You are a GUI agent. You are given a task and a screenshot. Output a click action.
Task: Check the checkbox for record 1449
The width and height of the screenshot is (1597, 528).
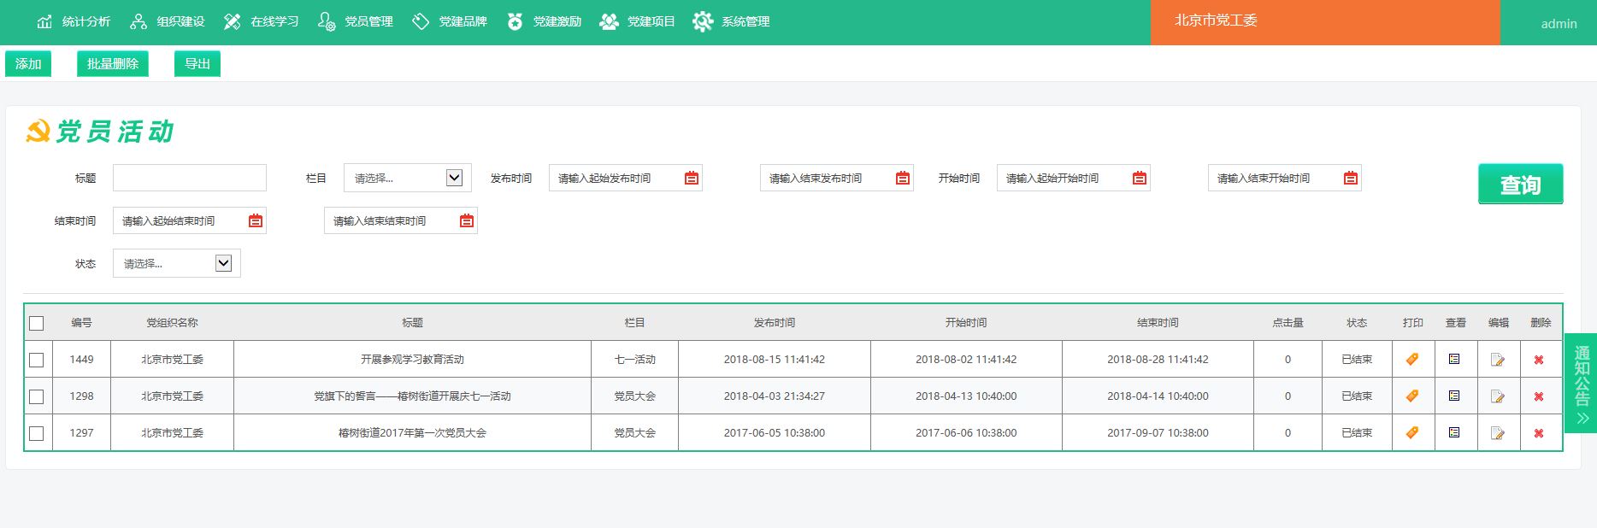tap(37, 360)
